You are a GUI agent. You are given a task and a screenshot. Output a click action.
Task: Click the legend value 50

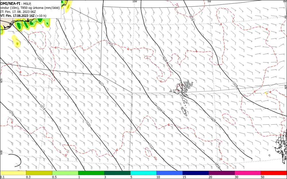point(263,177)
